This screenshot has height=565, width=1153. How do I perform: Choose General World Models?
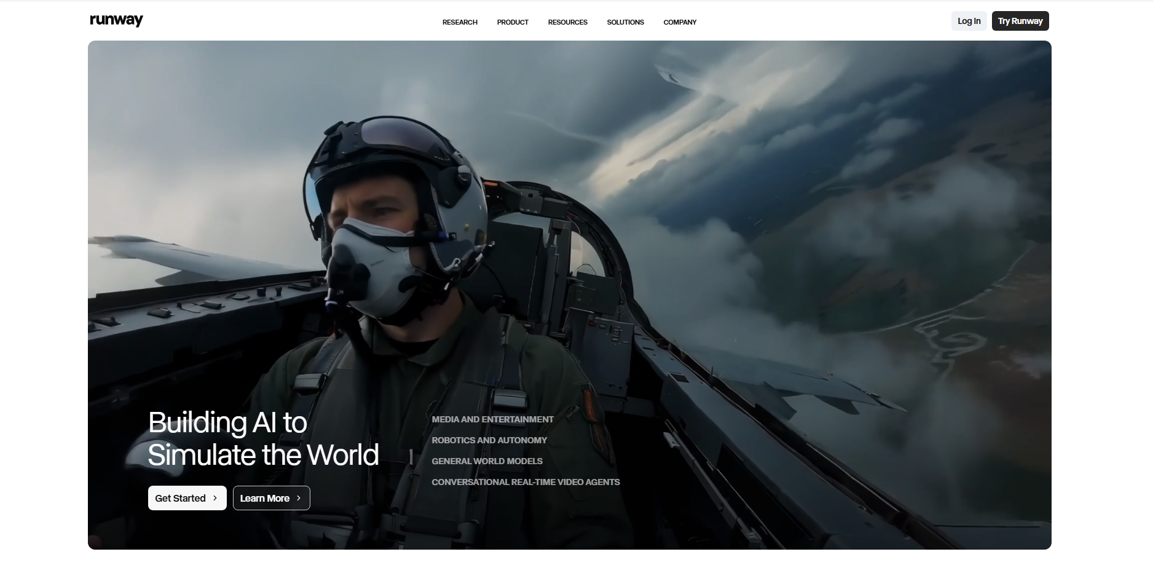(x=487, y=461)
